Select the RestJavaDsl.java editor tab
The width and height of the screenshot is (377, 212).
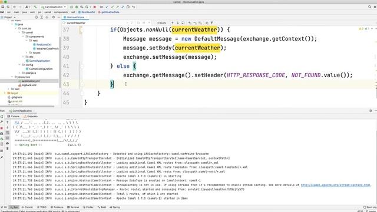click(x=75, y=17)
